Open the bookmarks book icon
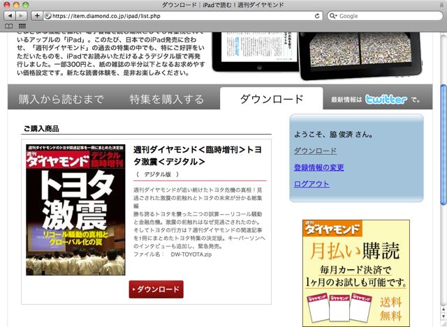 [9, 26]
